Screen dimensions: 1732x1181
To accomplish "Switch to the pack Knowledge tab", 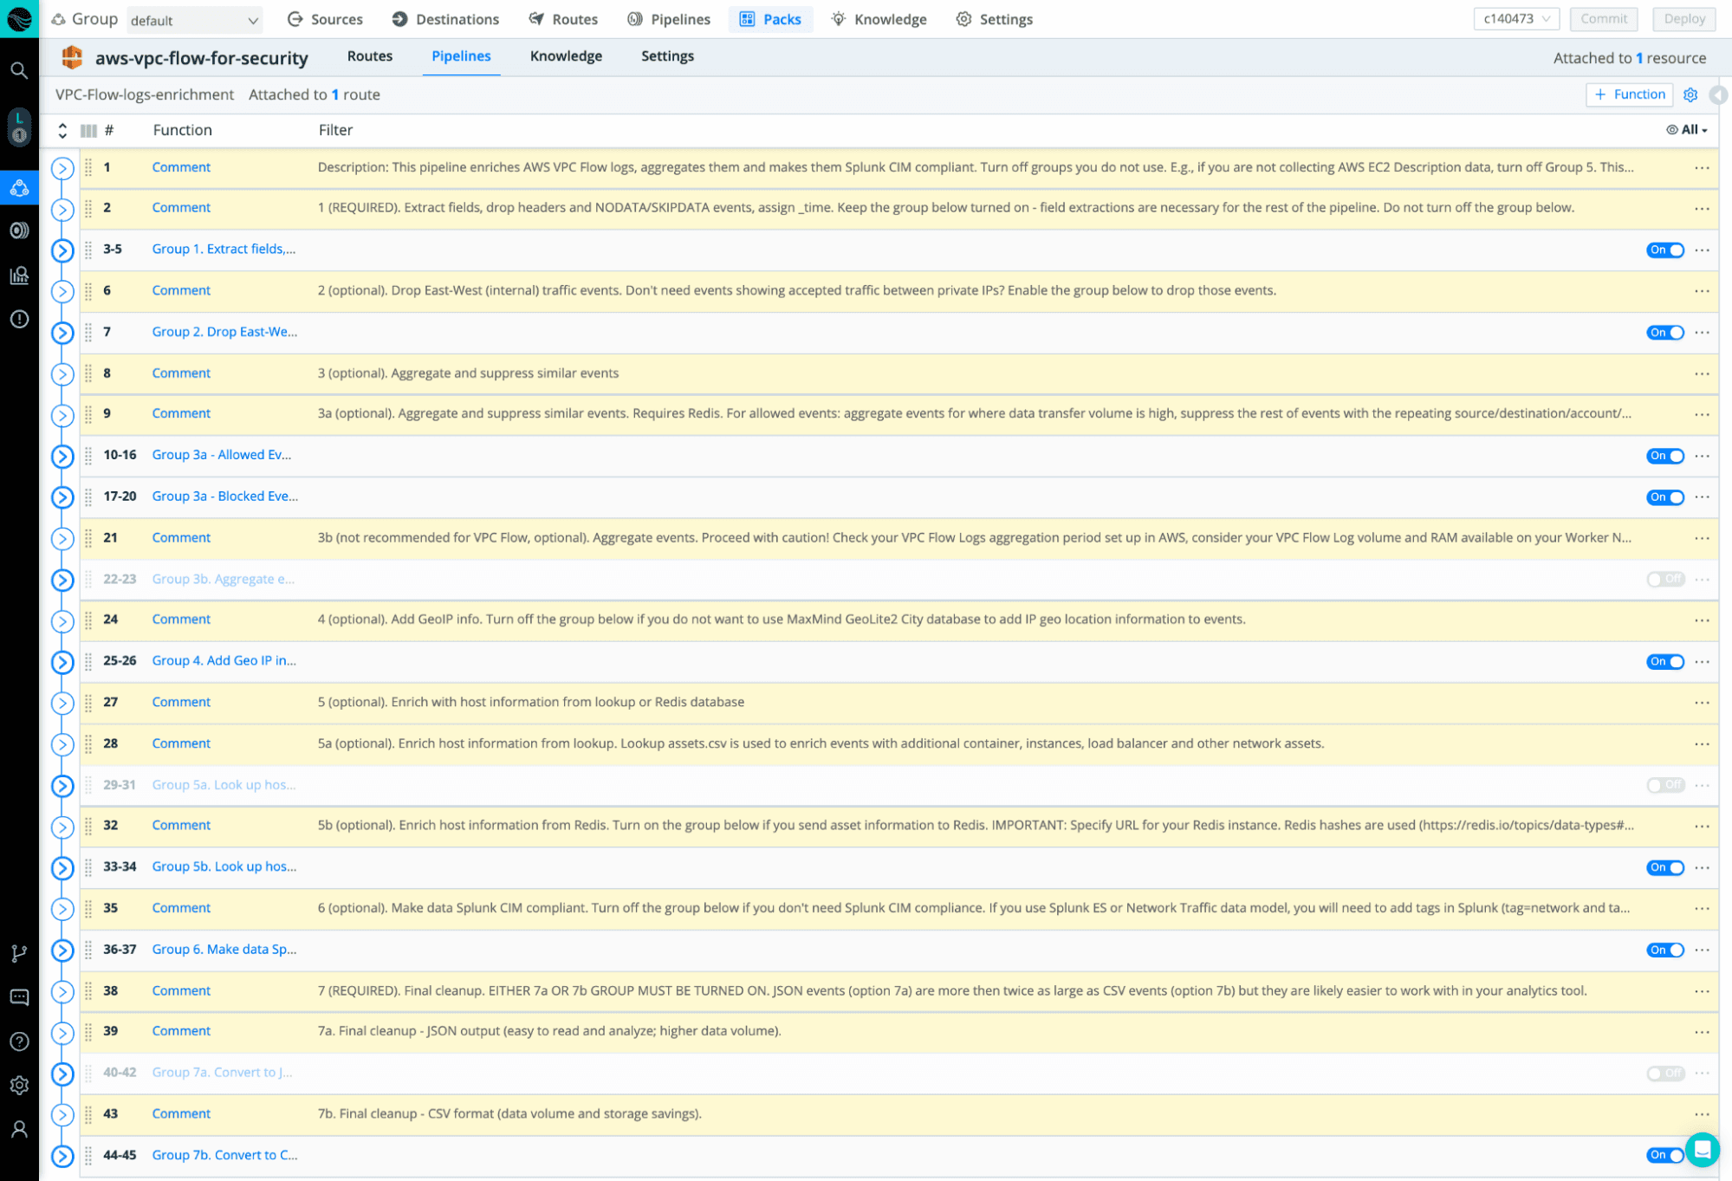I will pos(566,56).
